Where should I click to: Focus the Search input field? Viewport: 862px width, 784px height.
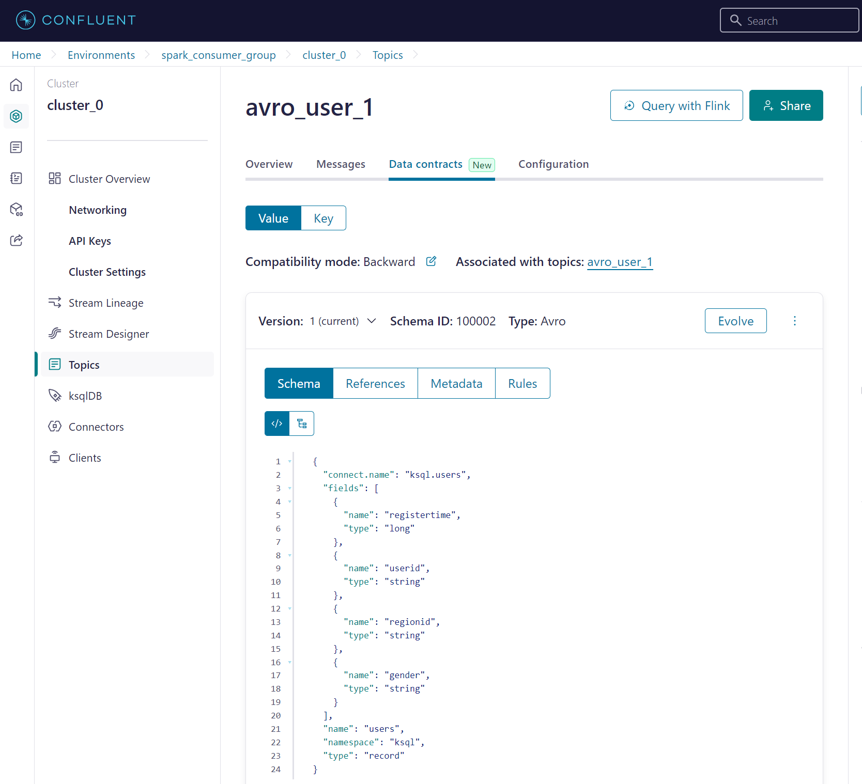[x=790, y=20]
